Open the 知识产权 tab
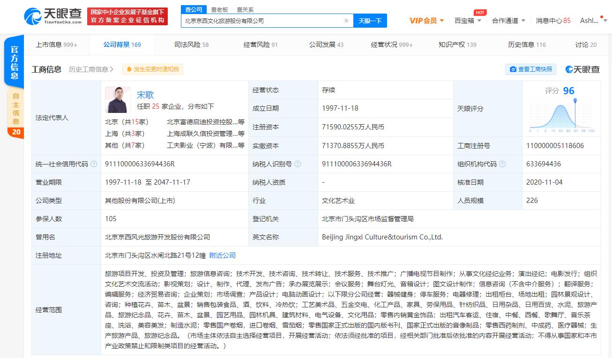 tap(457, 45)
